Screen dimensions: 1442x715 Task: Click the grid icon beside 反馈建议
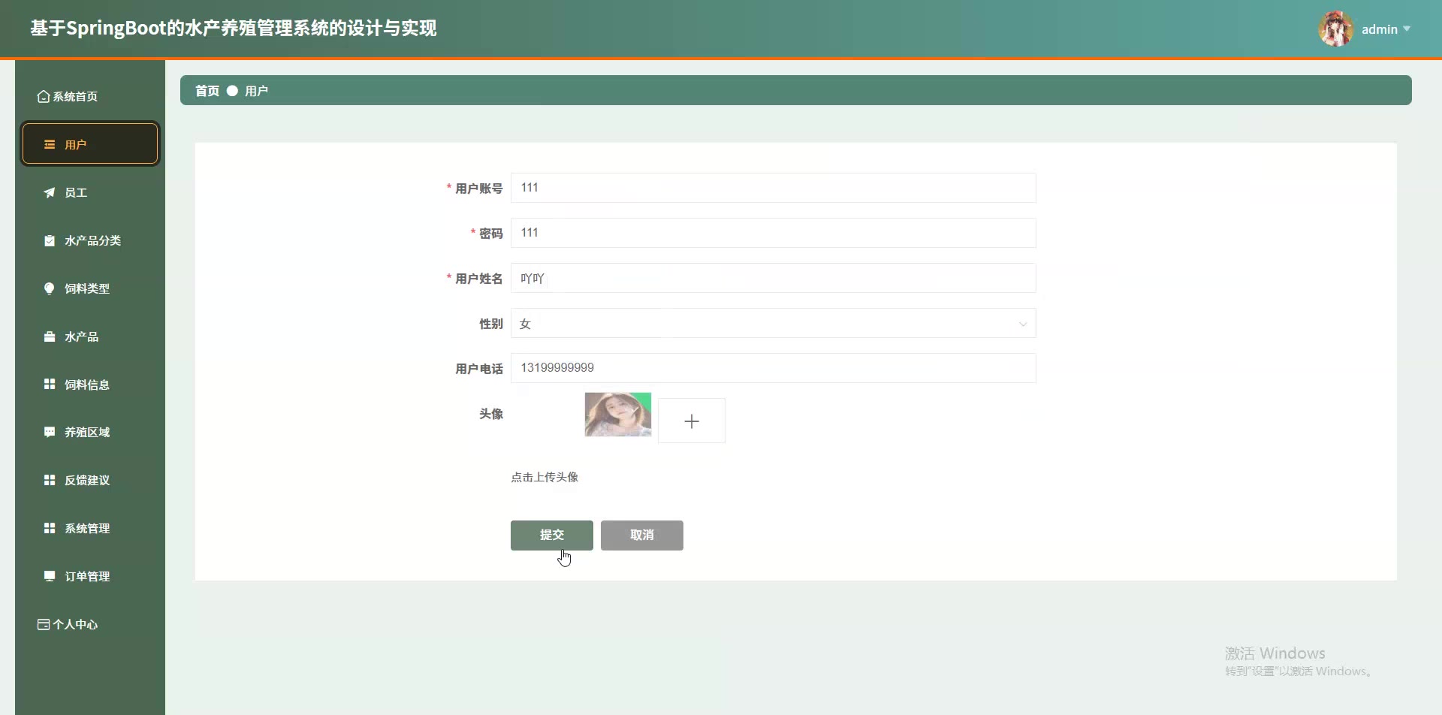tap(50, 480)
